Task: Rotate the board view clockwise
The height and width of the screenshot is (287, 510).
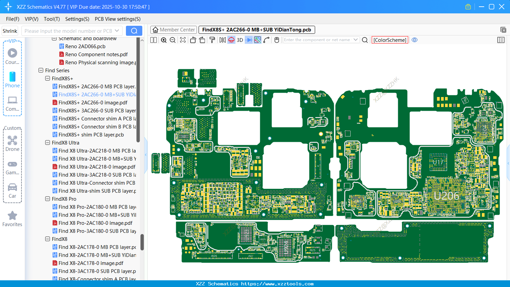Action: coord(202,40)
